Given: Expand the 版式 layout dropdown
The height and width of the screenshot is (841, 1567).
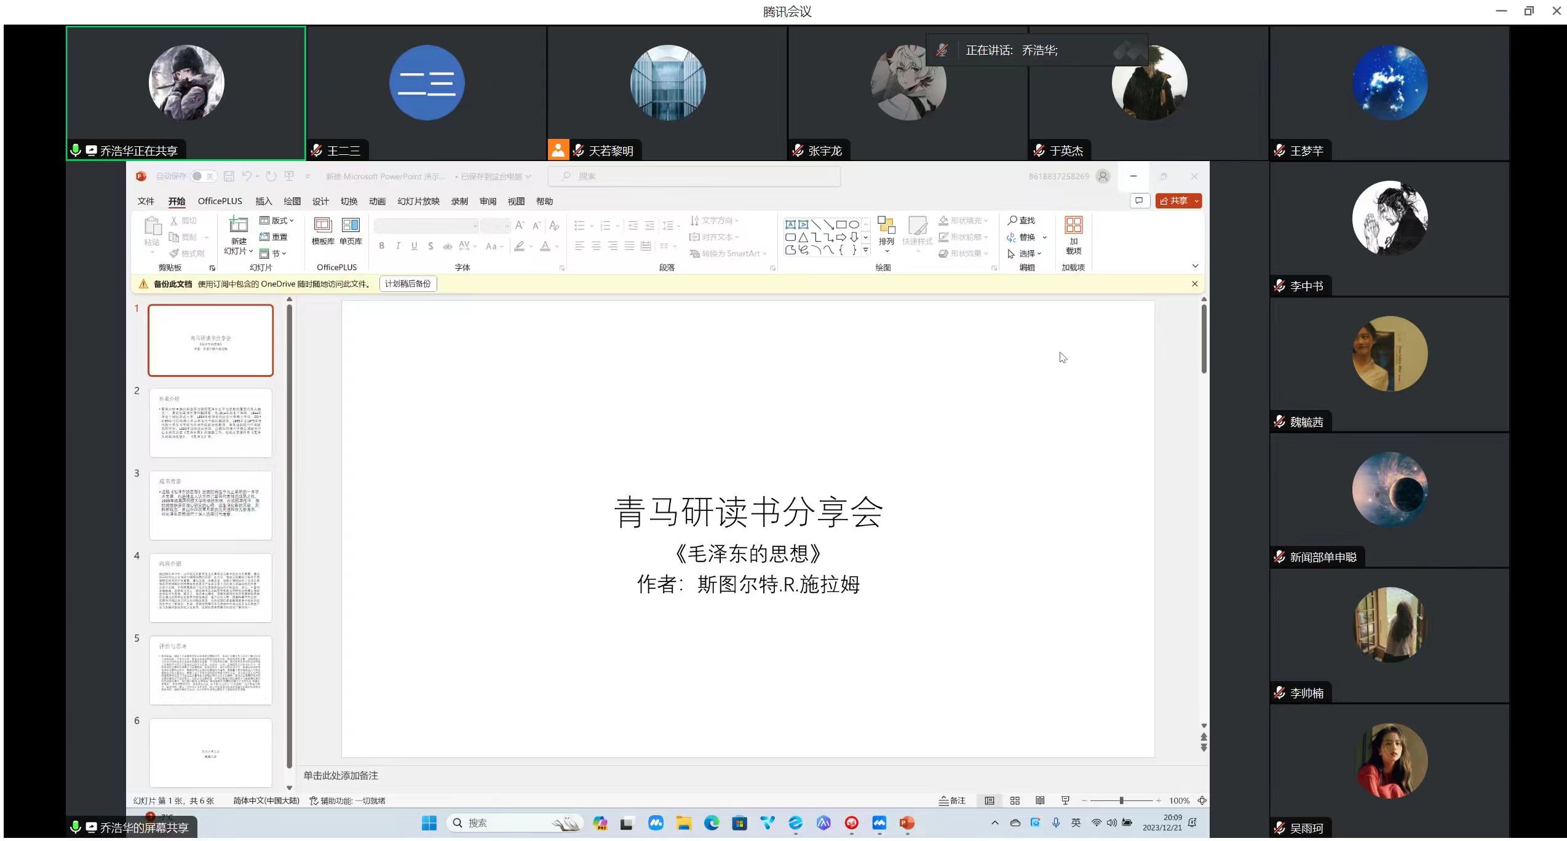Looking at the screenshot, I should (x=277, y=220).
